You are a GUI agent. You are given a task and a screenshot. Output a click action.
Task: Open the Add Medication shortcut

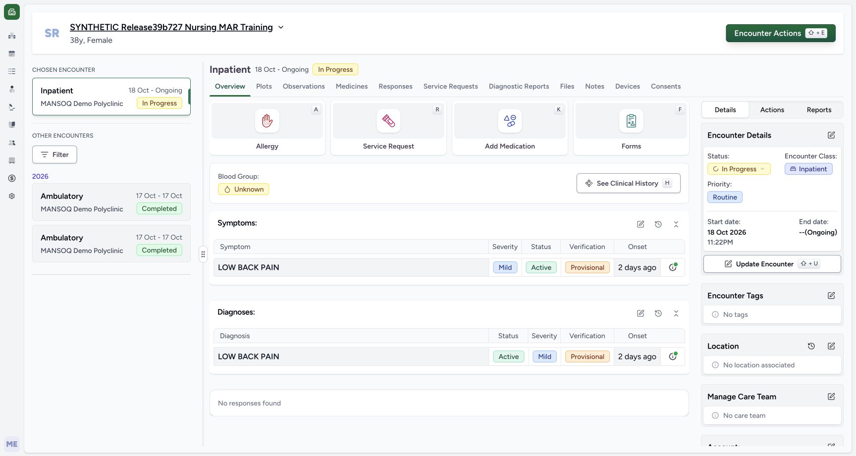point(510,128)
